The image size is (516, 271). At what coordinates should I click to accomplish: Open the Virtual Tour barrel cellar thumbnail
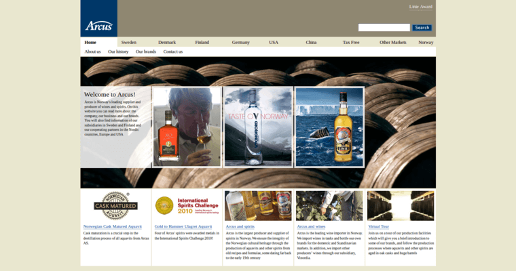tap(401, 205)
